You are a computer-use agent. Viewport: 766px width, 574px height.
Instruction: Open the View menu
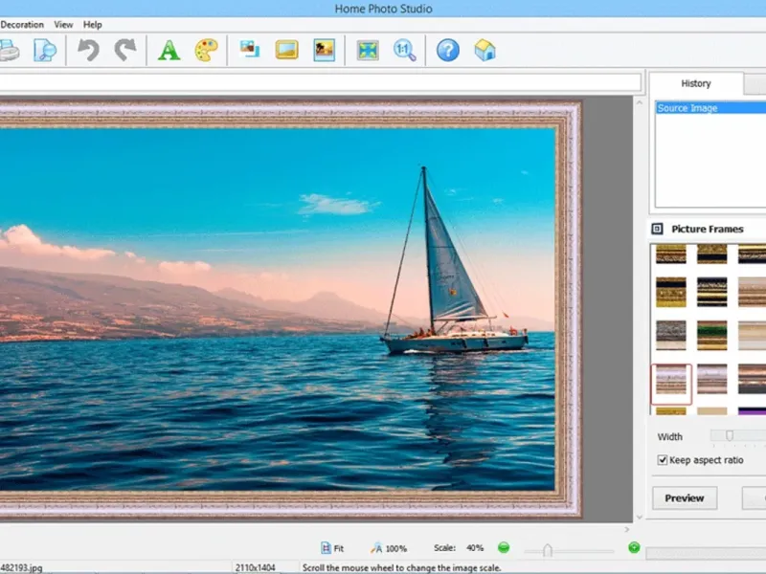click(63, 24)
